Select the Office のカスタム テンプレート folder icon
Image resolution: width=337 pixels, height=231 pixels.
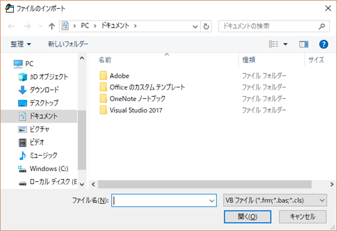tap(103, 87)
